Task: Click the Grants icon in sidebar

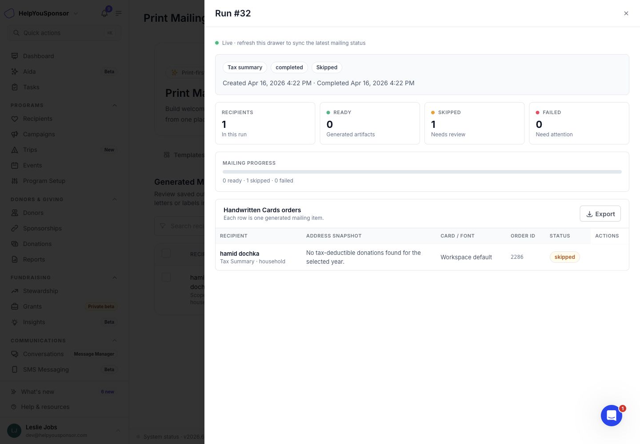Action: [x=15, y=306]
